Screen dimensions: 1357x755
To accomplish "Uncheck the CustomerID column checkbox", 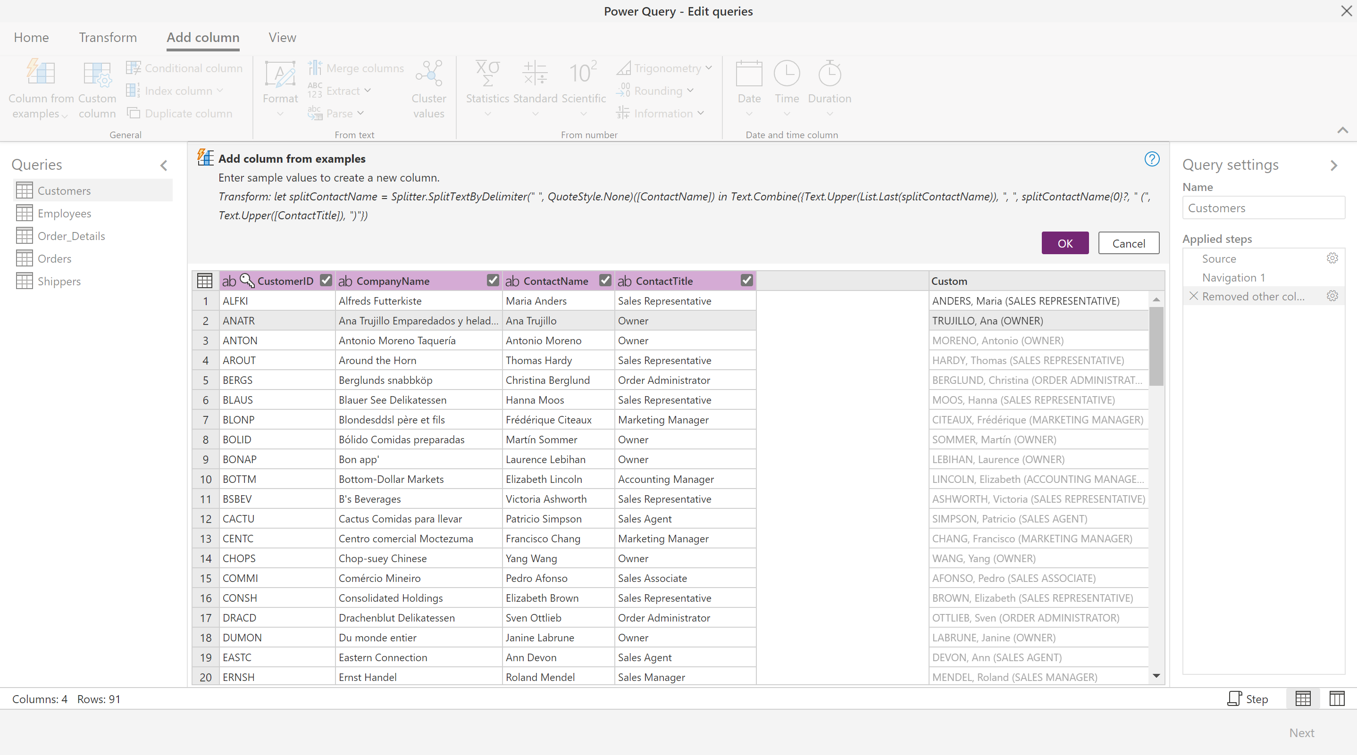I will pyautogui.click(x=326, y=280).
